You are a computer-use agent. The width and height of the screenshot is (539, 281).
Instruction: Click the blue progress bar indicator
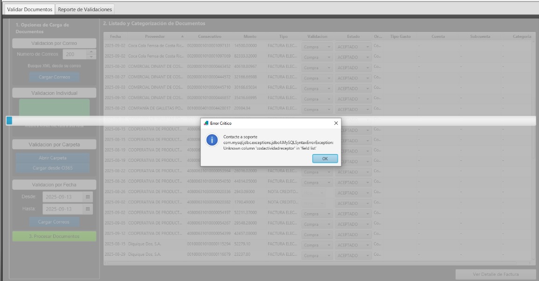click(9, 121)
